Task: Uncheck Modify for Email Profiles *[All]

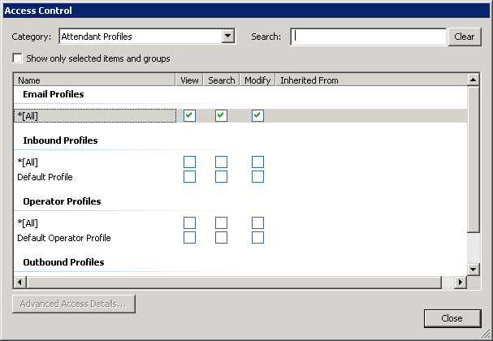Action: click(x=257, y=116)
